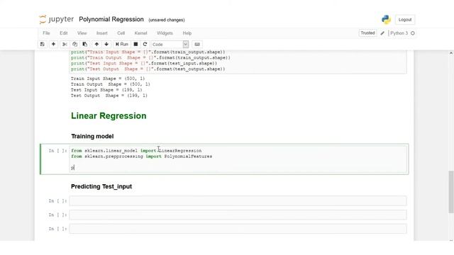Insert a cell below with plus icon
The width and height of the screenshot is (454, 255).
53,44
